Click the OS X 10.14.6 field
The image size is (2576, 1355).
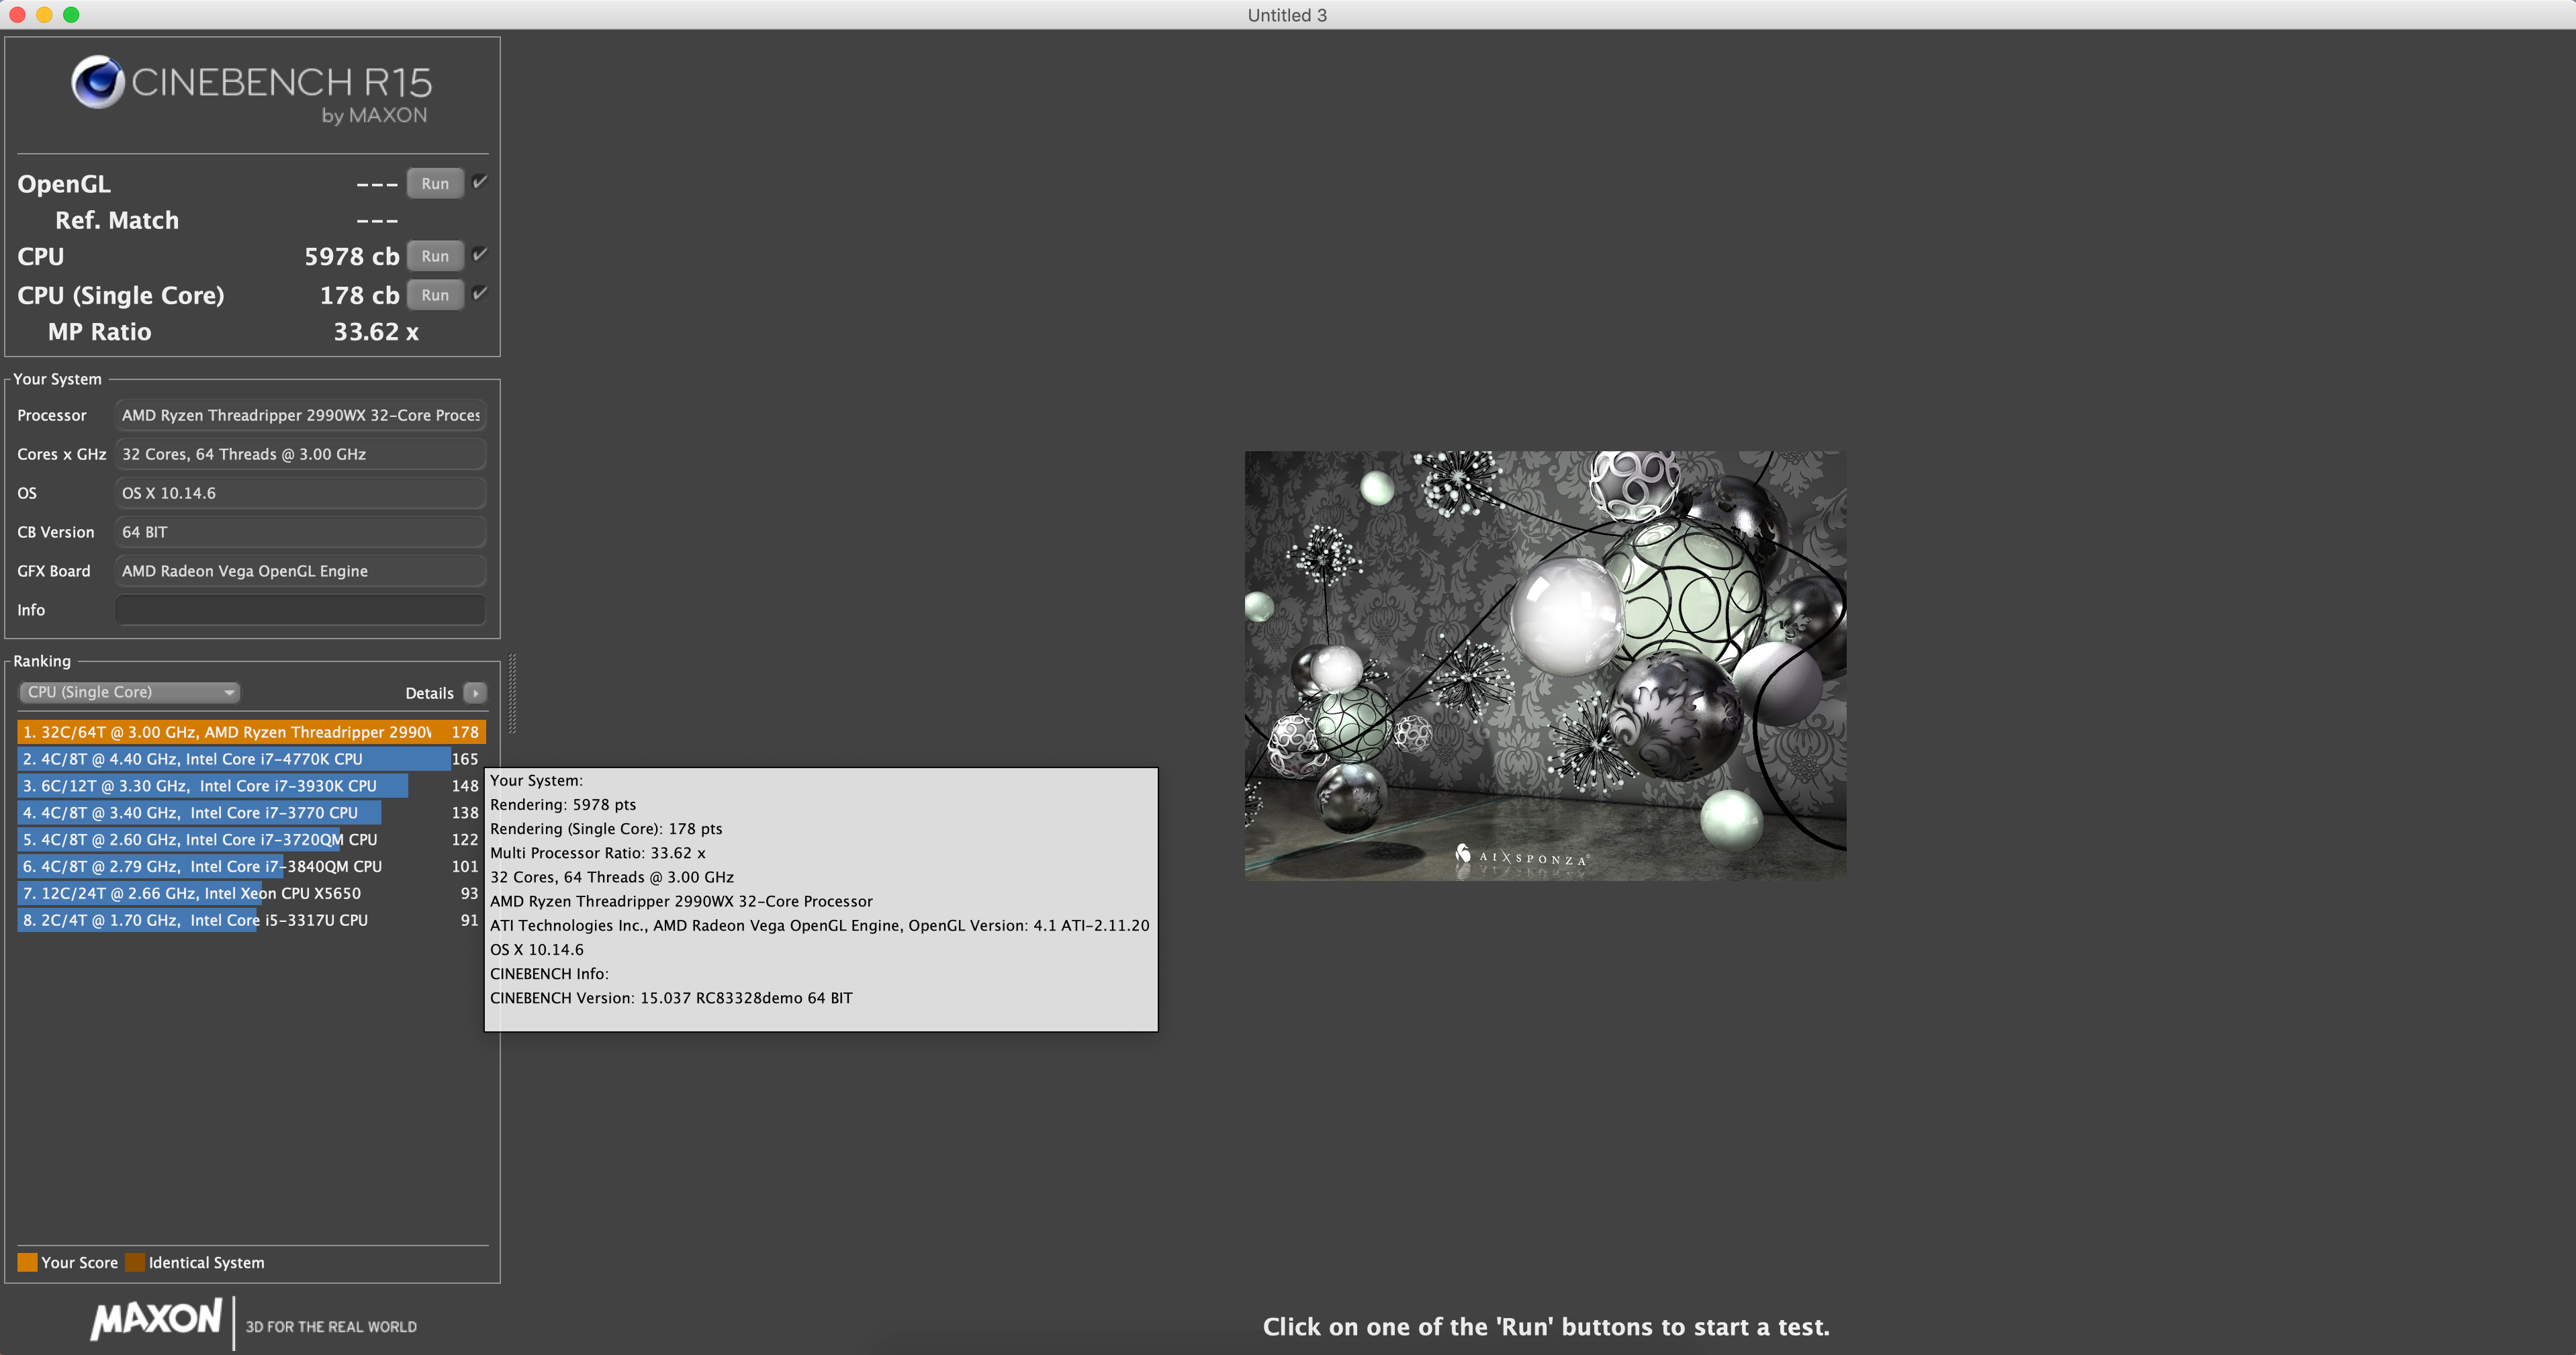[x=300, y=493]
